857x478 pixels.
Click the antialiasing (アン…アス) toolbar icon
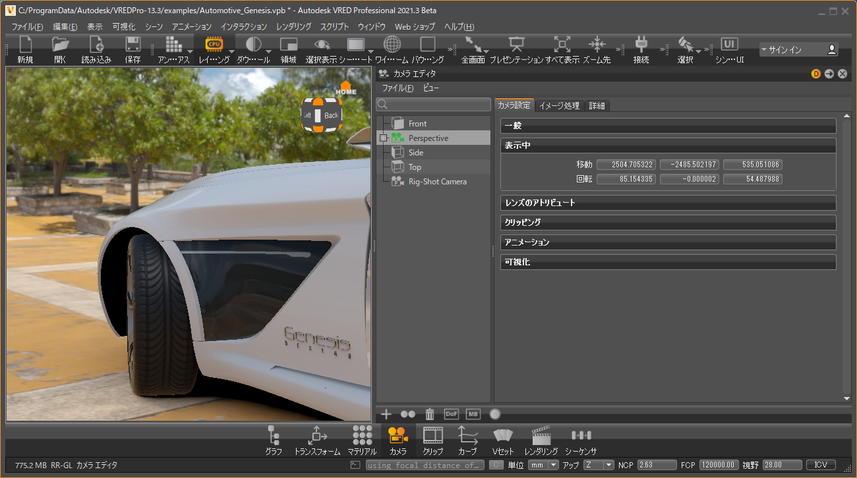point(173,45)
